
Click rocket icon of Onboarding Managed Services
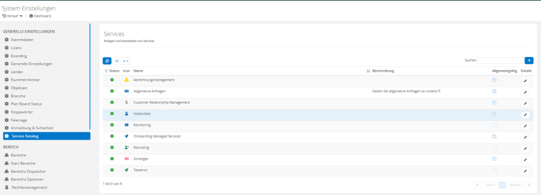coord(126,136)
